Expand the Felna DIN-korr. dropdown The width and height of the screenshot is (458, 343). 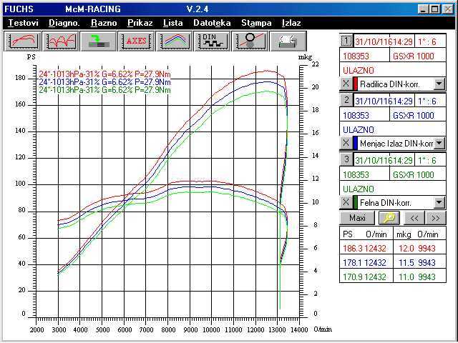[439, 203]
